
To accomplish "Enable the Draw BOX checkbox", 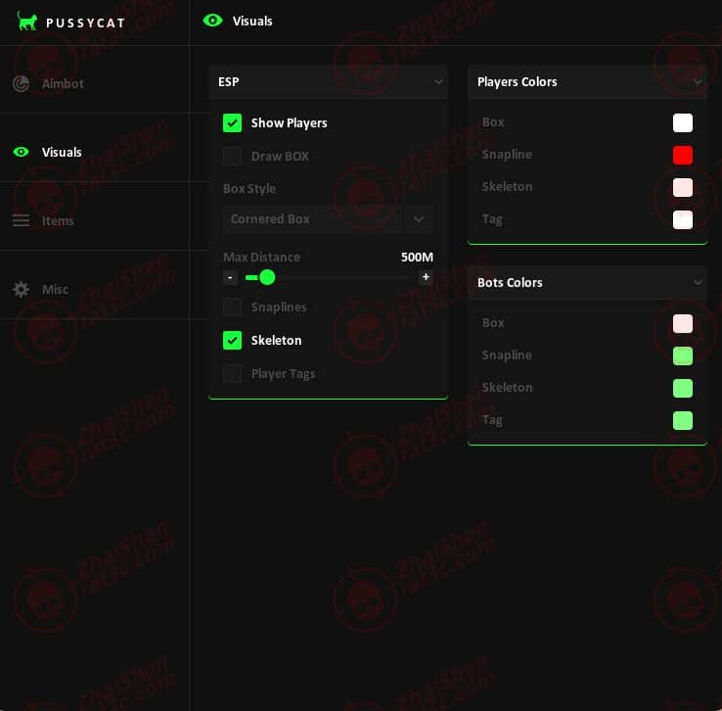I will (x=232, y=157).
